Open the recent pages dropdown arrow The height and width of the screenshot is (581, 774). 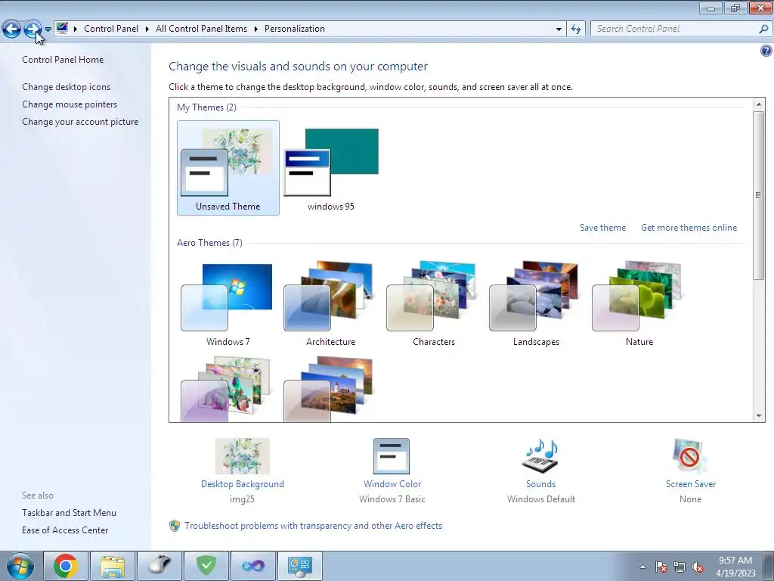coord(48,30)
